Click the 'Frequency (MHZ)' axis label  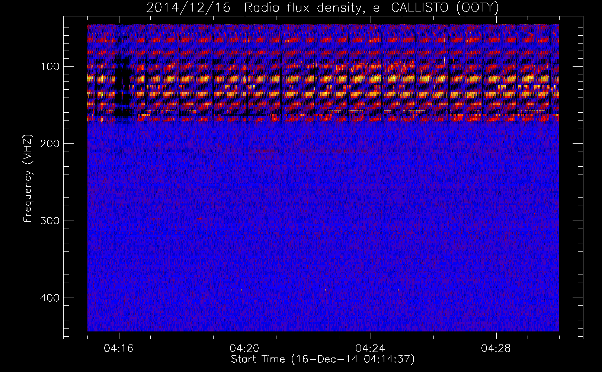pyautogui.click(x=28, y=179)
